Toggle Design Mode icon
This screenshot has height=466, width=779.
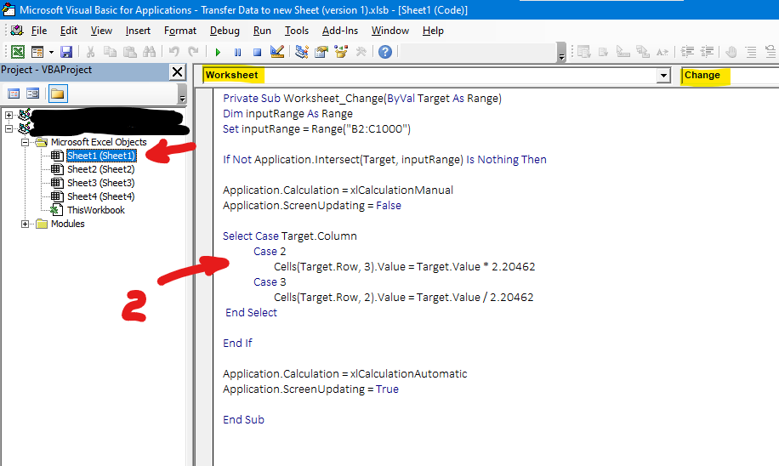pyautogui.click(x=276, y=52)
